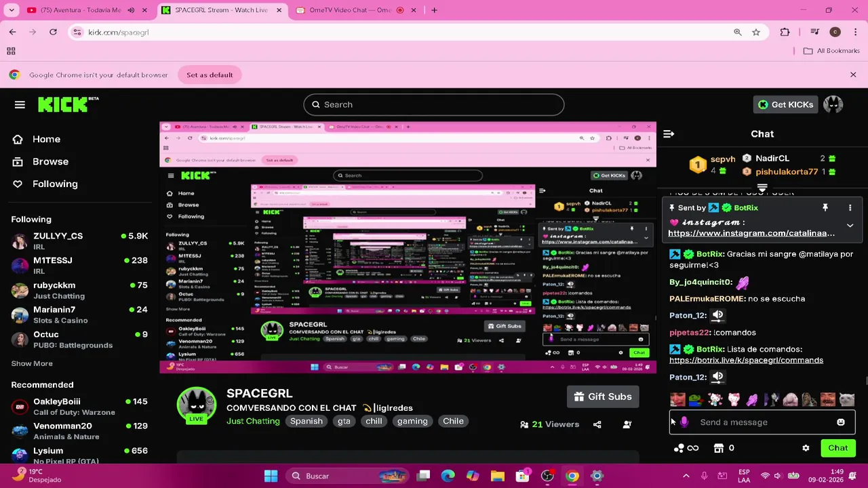Select the gta tag
Viewport: 868px width, 488px height.
click(344, 421)
